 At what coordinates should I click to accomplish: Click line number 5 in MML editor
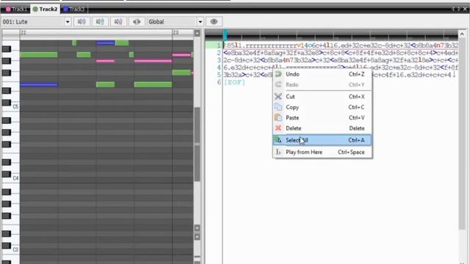pos(219,75)
